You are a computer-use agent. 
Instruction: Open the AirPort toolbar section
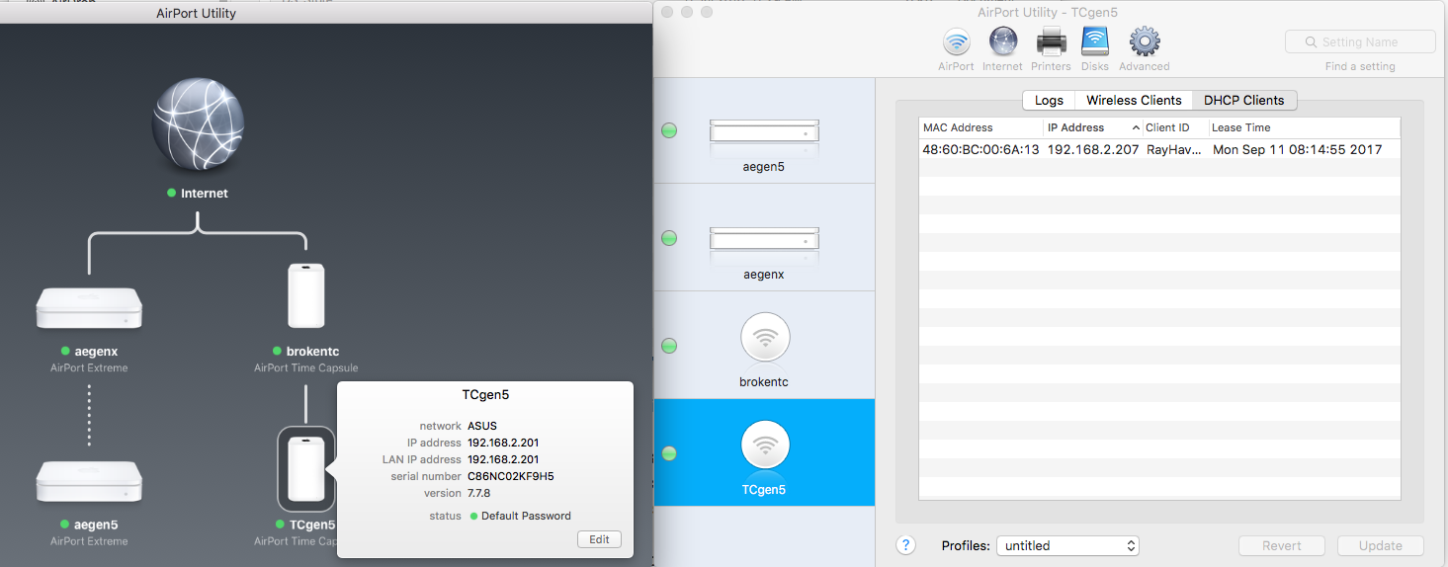click(x=956, y=48)
